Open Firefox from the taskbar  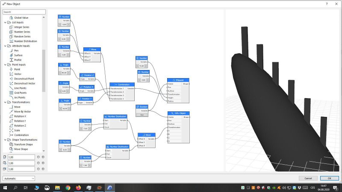tap(78, 188)
